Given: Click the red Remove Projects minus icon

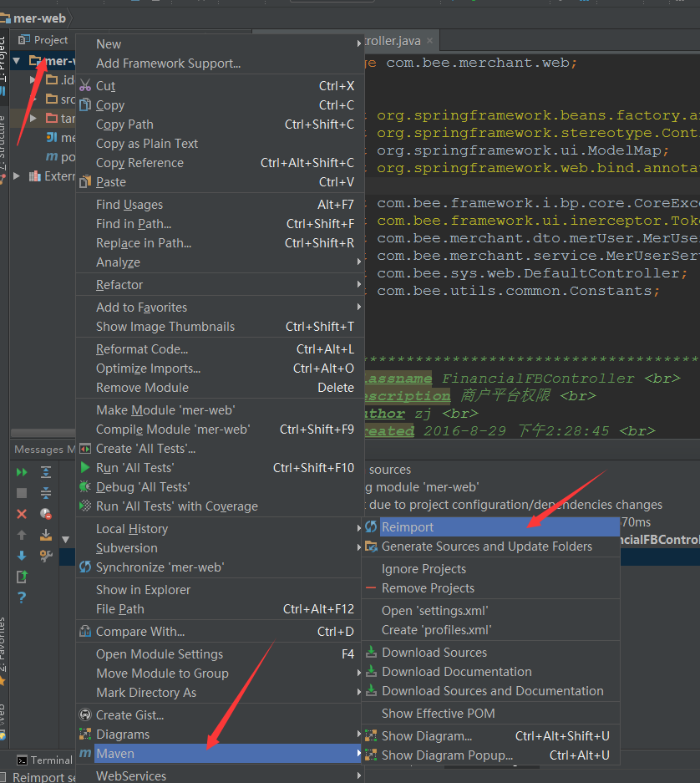Looking at the screenshot, I should pos(371,587).
